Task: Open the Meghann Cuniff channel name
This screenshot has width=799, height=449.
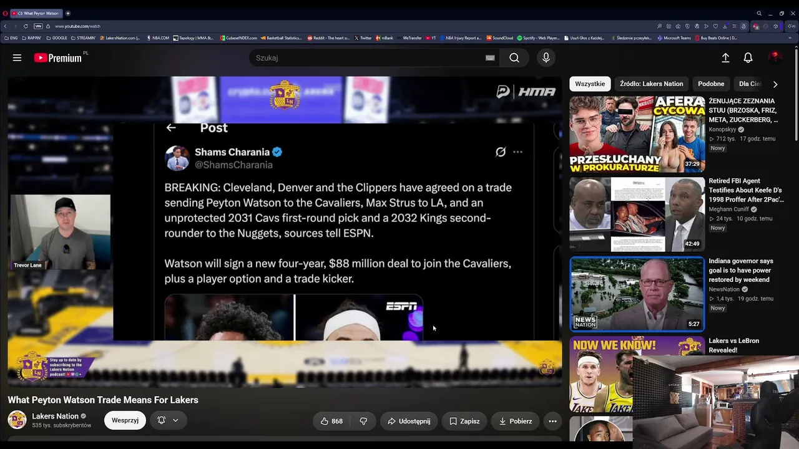Action: pyautogui.click(x=728, y=210)
